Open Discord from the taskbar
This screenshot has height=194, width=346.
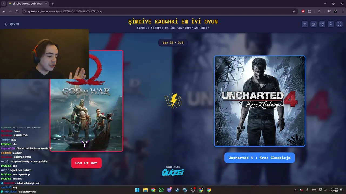[x=169, y=190]
